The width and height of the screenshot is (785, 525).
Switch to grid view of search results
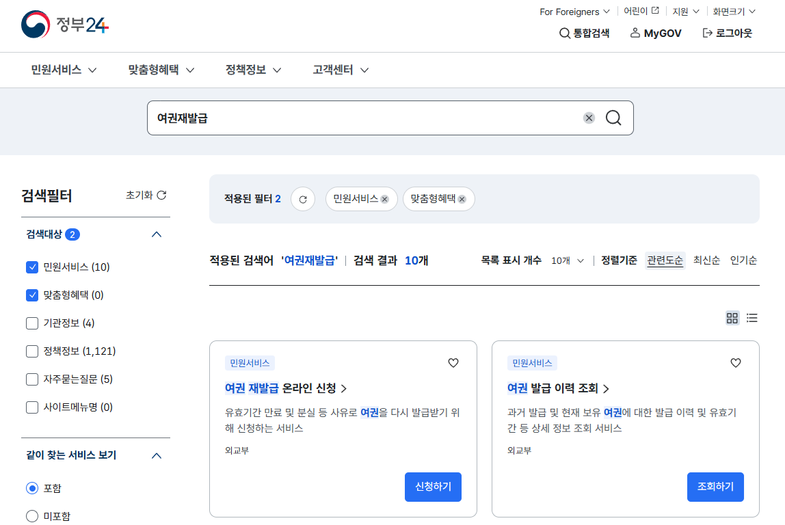(x=732, y=317)
